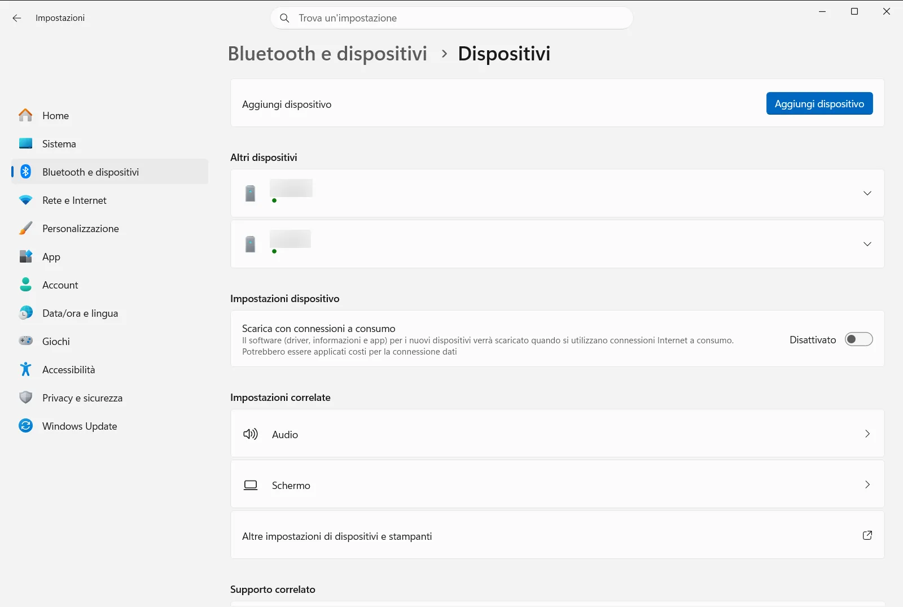
Task: Click the Audio speaker icon
Action: (251, 434)
